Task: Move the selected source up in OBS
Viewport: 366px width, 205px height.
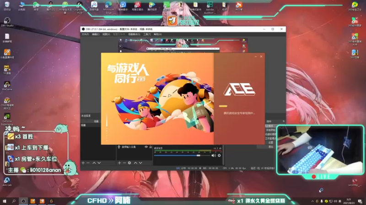Action: pyautogui.click(x=135, y=163)
